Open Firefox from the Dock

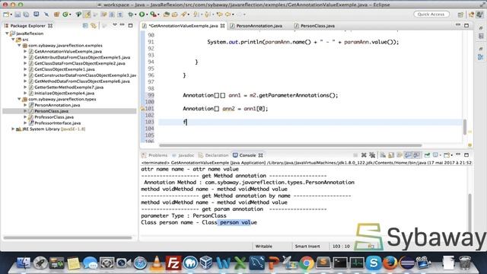click(390, 263)
